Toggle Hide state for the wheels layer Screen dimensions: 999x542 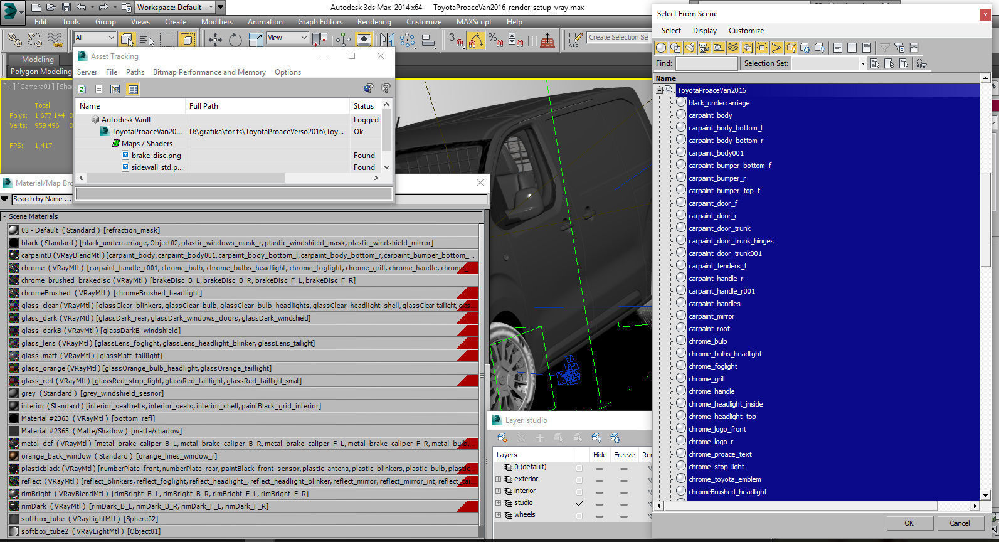point(600,516)
